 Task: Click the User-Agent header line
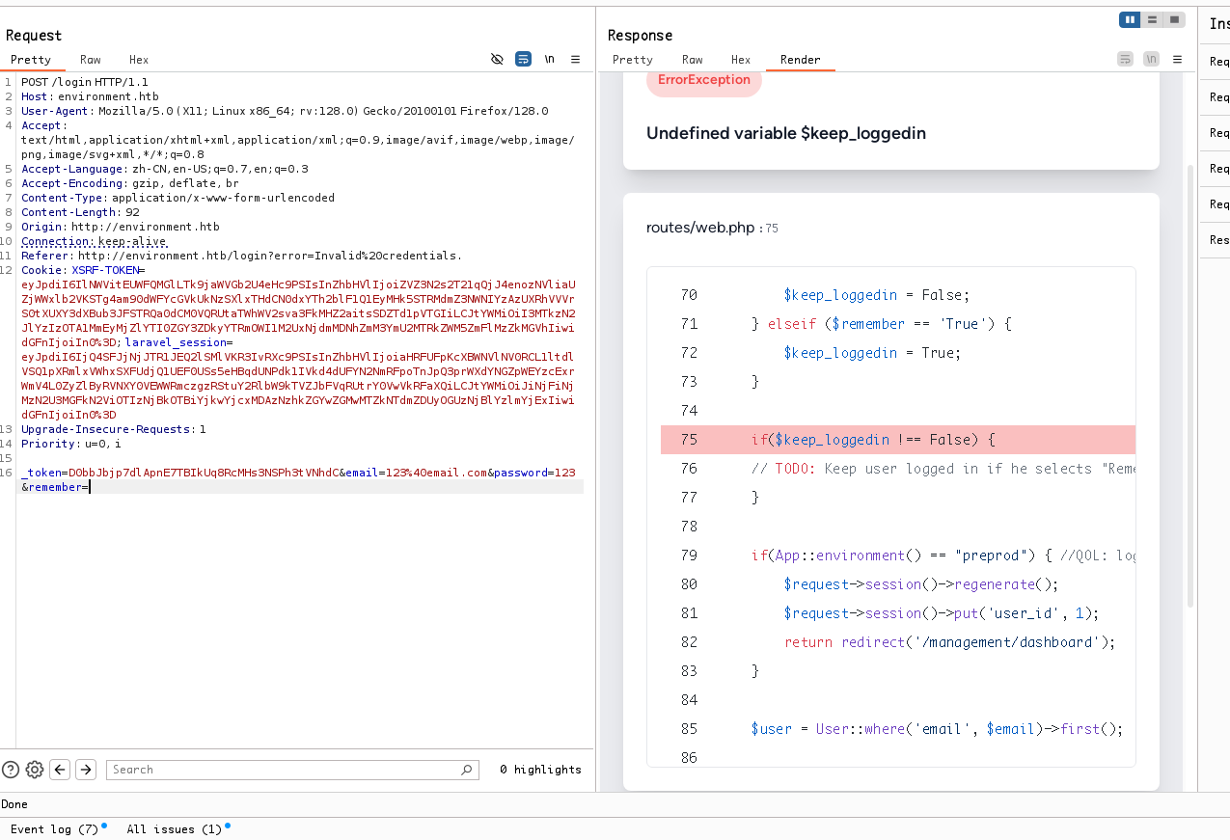[x=285, y=111]
